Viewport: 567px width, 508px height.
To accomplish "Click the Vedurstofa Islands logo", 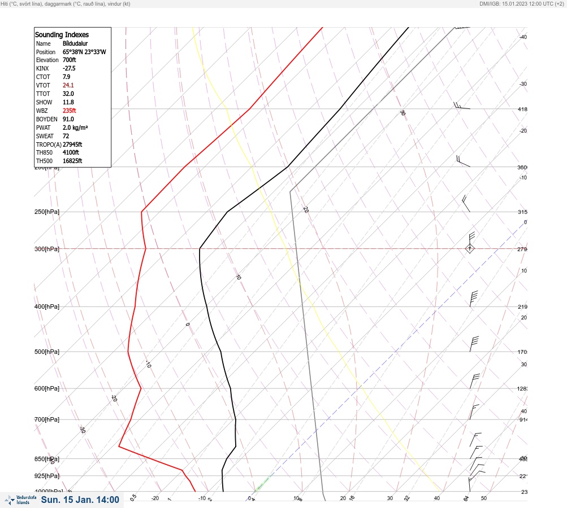I will (x=20, y=500).
